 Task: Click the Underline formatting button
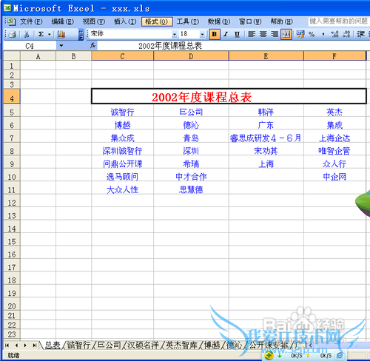237,34
